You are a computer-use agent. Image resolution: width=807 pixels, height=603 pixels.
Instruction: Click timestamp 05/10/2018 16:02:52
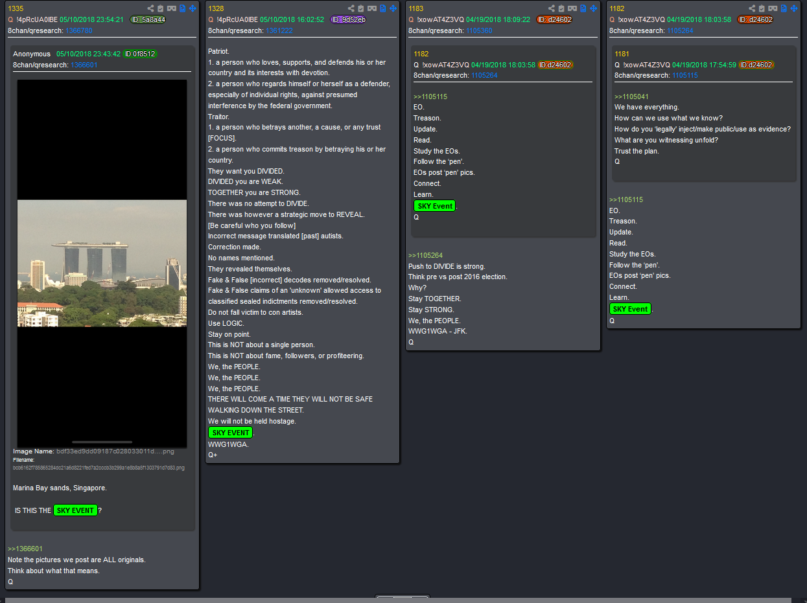[292, 19]
